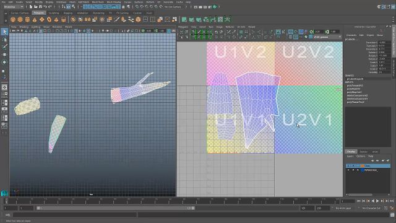This screenshot has width=396, height=223.
Task: Open the UV set dropdown in UV editor
Action: pyautogui.click(x=327, y=37)
